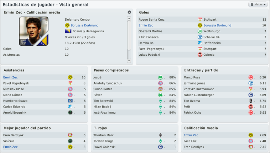Click the Wolfsburgo crest next to Obafemi Martins
The height and width of the screenshot is (153, 270).
click(x=200, y=31)
